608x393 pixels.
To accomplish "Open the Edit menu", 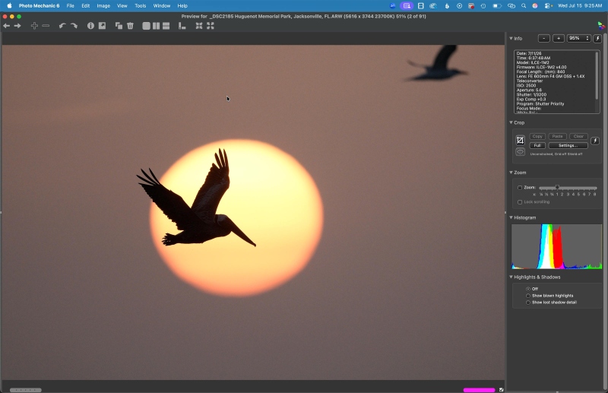I will [85, 6].
